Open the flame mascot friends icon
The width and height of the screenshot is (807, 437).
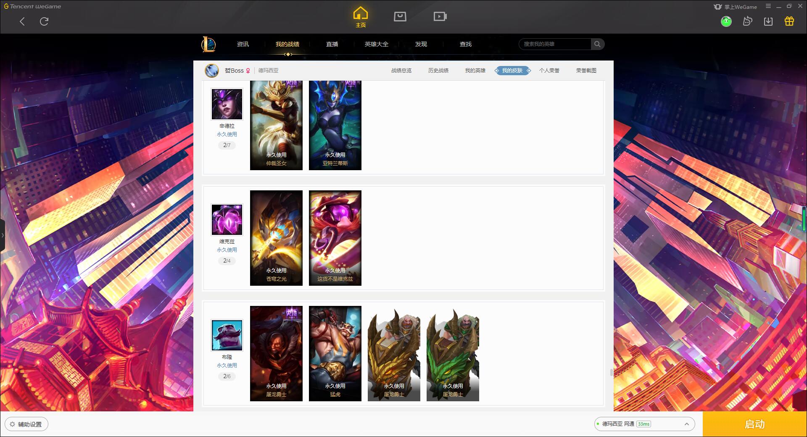coord(747,21)
